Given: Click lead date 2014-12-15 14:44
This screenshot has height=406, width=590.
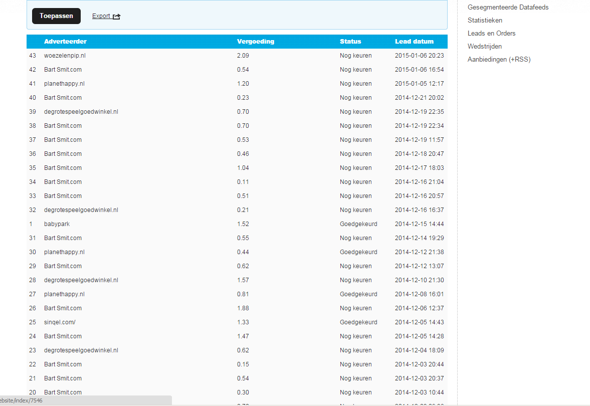Looking at the screenshot, I should (x=420, y=224).
